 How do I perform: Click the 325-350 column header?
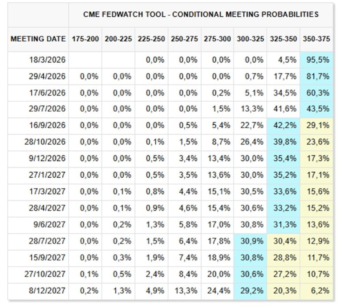coord(284,39)
